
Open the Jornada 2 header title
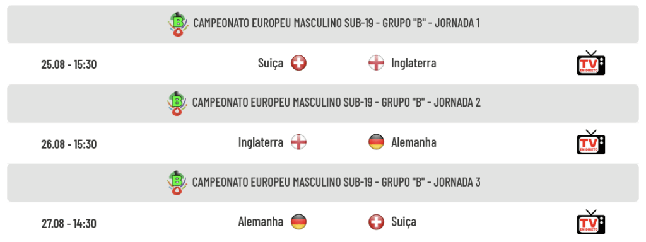pyautogui.click(x=336, y=103)
